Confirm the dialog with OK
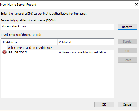This screenshot has height=111, width=139. [104, 104]
